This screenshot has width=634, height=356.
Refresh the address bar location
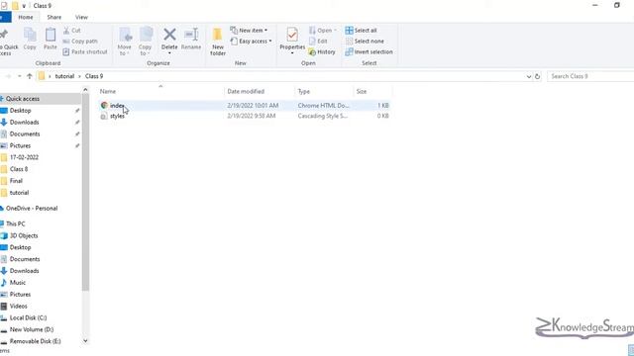(x=537, y=76)
